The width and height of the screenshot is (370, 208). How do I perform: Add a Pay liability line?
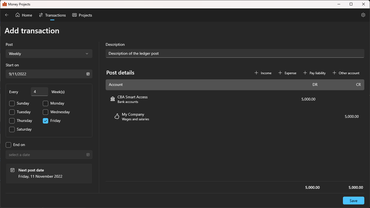[x=314, y=73]
